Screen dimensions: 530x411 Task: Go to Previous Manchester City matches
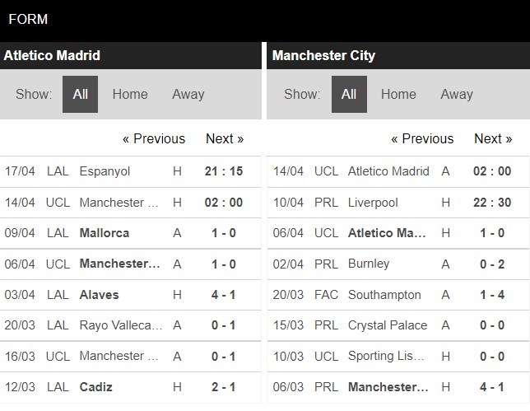click(422, 138)
